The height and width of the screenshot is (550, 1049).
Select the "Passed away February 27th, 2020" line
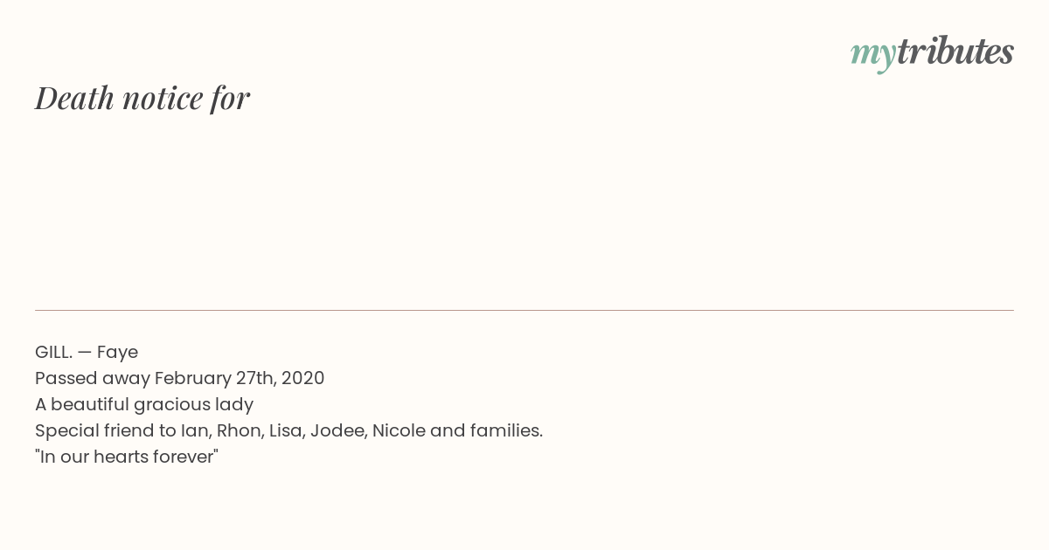pos(179,379)
